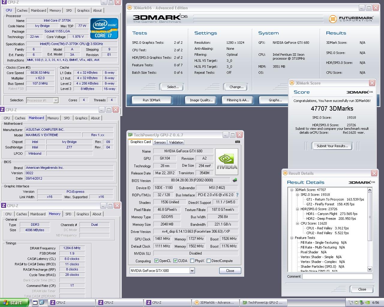Open About tab in top CPU-Z window
Image resolution: width=384 pixels, height=307 pixels.
click(x=97, y=10)
